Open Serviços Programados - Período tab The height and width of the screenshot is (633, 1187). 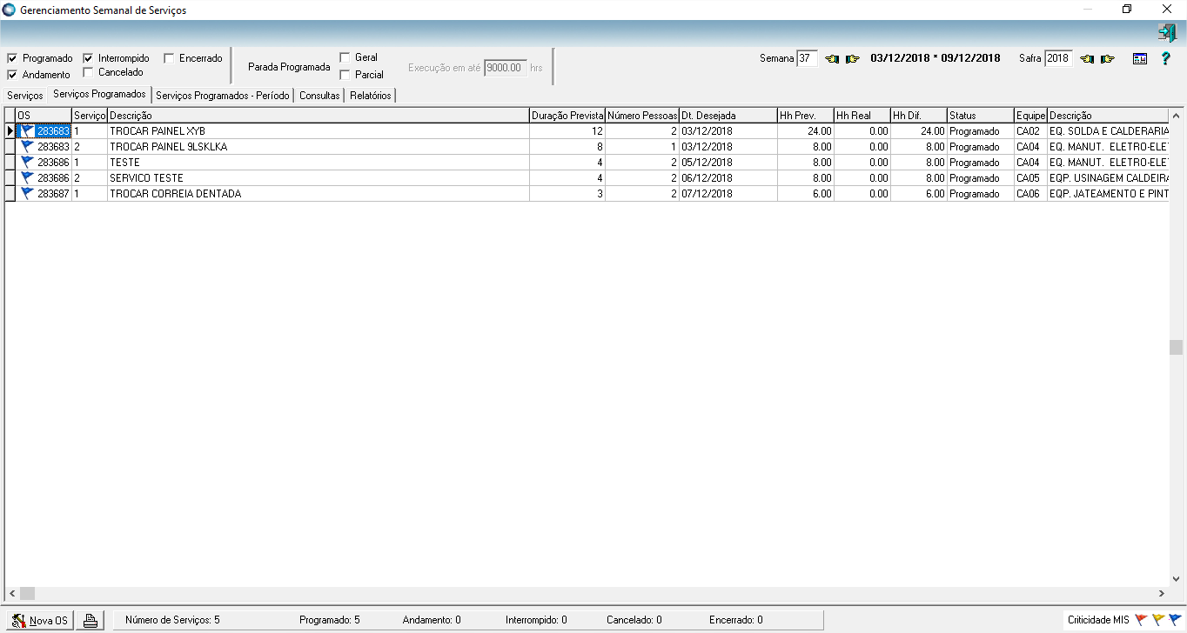(x=223, y=96)
